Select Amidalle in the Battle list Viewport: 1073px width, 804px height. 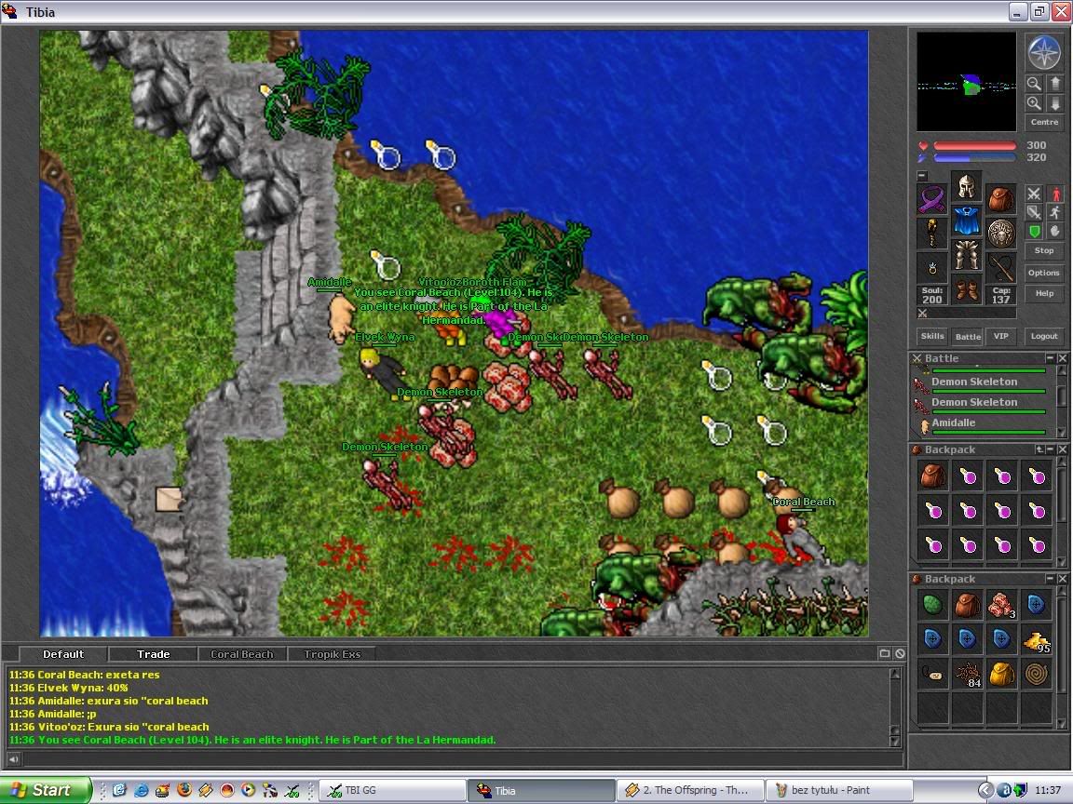[x=979, y=424]
